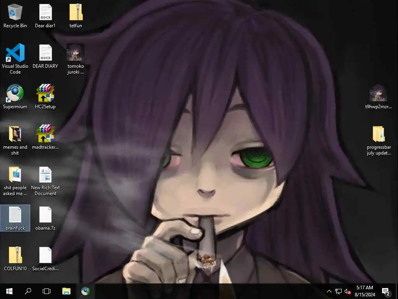Open the network status tray icon
The height and width of the screenshot is (299, 398).
point(339,291)
